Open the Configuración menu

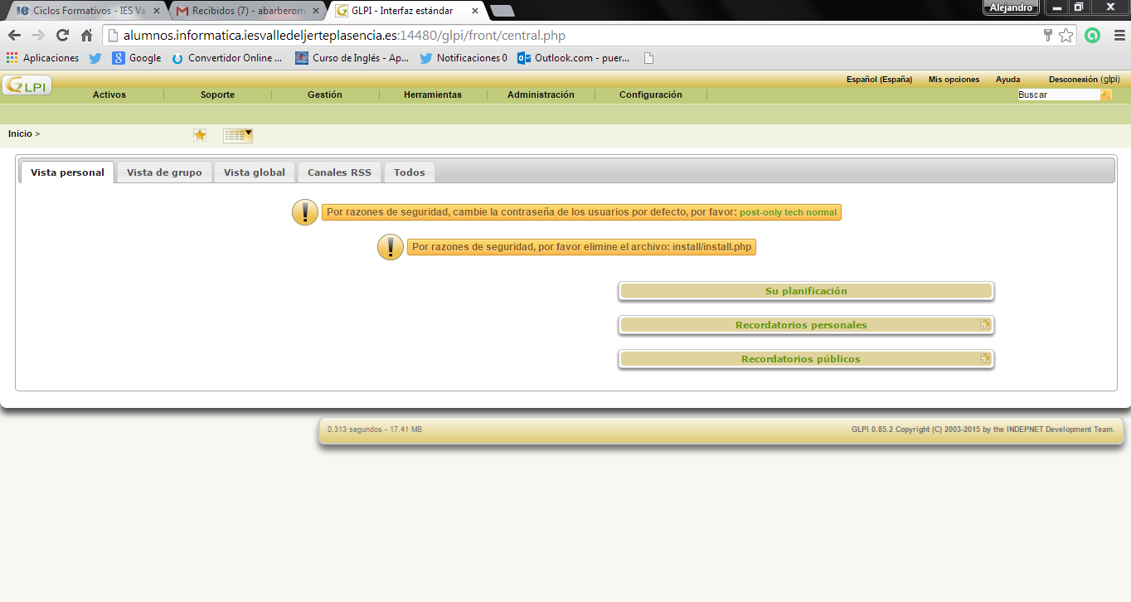point(650,95)
